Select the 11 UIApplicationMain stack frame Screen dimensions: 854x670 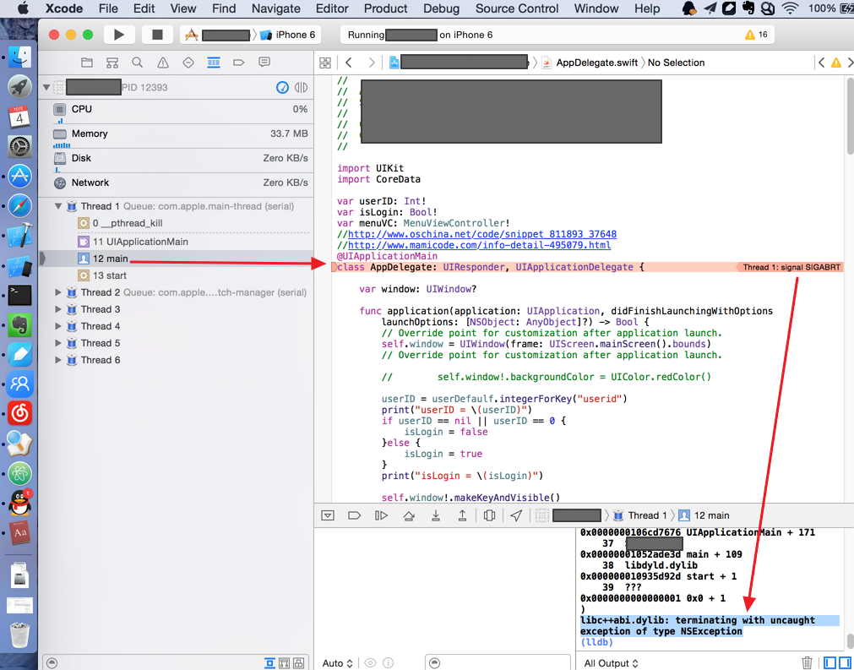click(x=140, y=242)
